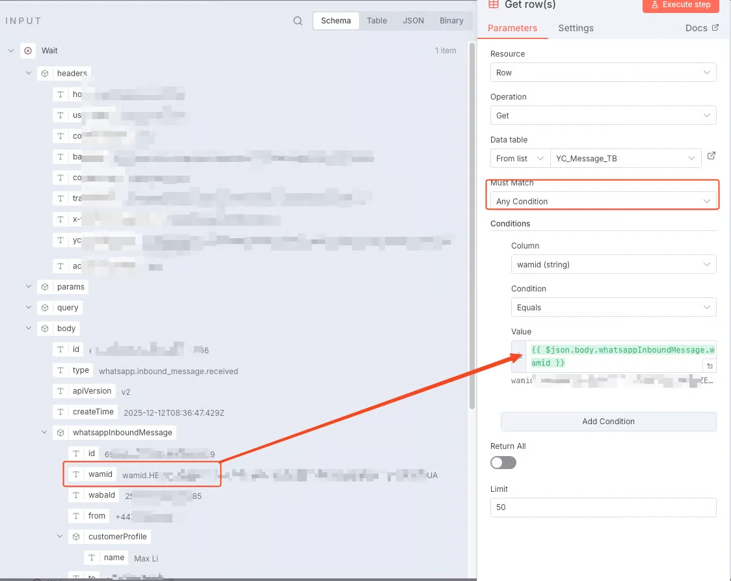731x581 pixels.
Task: Select the name field pill under customerProfile
Action: [106, 558]
